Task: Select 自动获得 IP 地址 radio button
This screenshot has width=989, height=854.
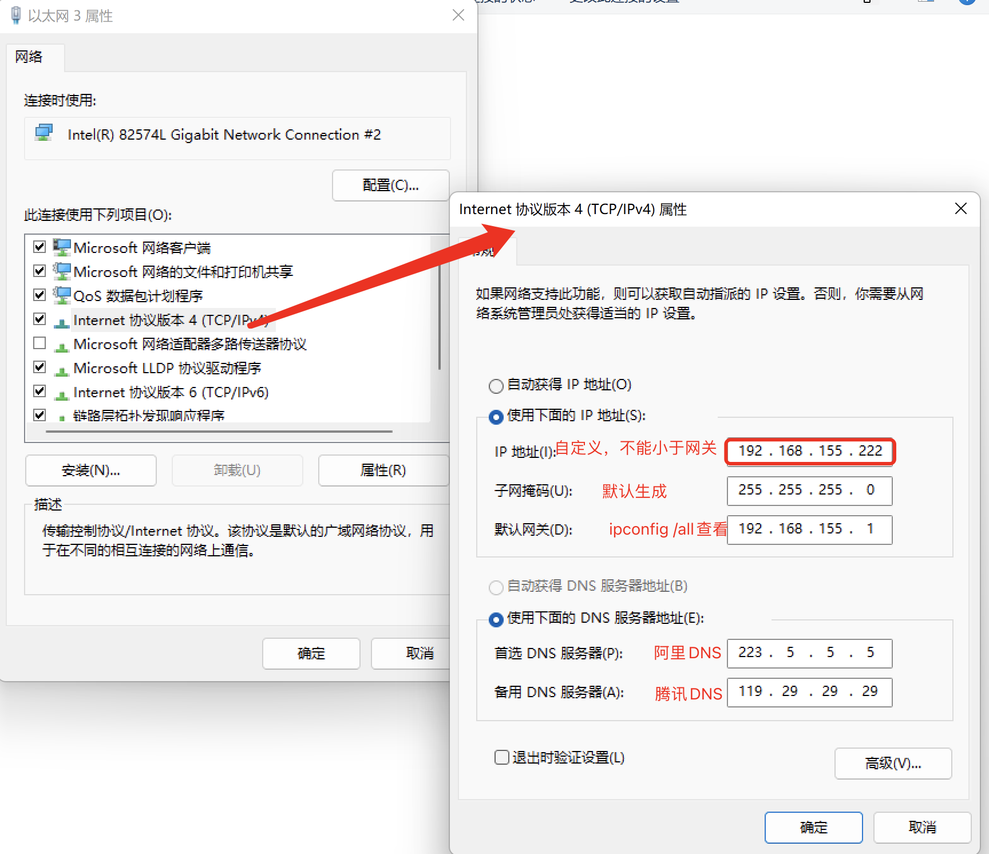Action: 496,385
